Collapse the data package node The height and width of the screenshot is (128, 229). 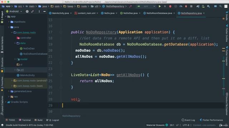[15, 43]
